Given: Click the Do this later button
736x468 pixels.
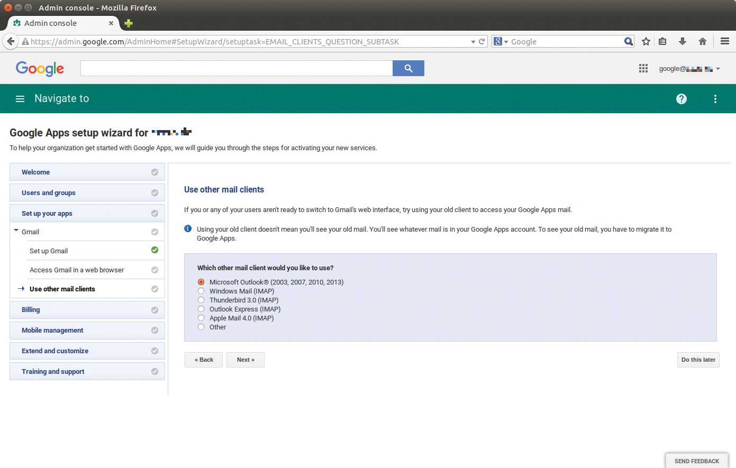Looking at the screenshot, I should click(x=698, y=360).
